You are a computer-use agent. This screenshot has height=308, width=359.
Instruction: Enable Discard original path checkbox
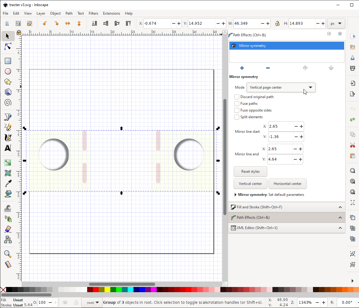237,97
